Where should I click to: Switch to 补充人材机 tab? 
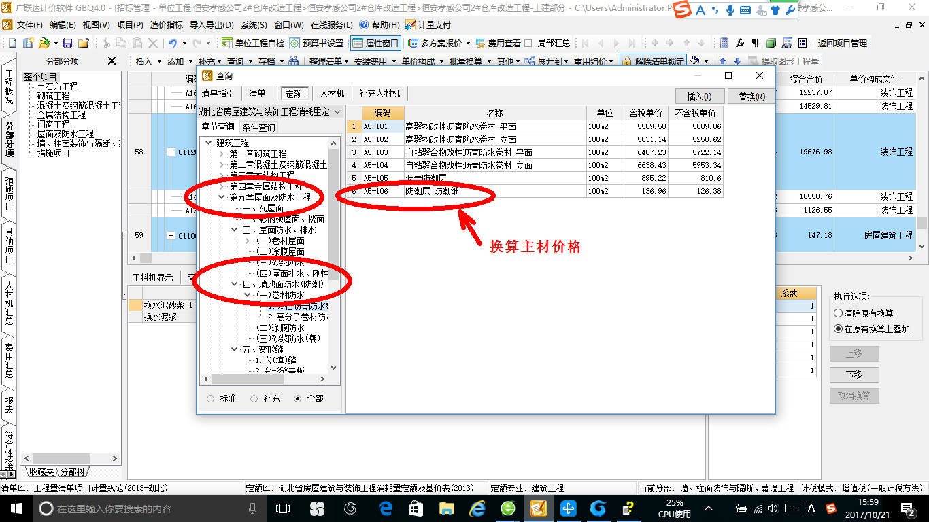pyautogui.click(x=379, y=94)
